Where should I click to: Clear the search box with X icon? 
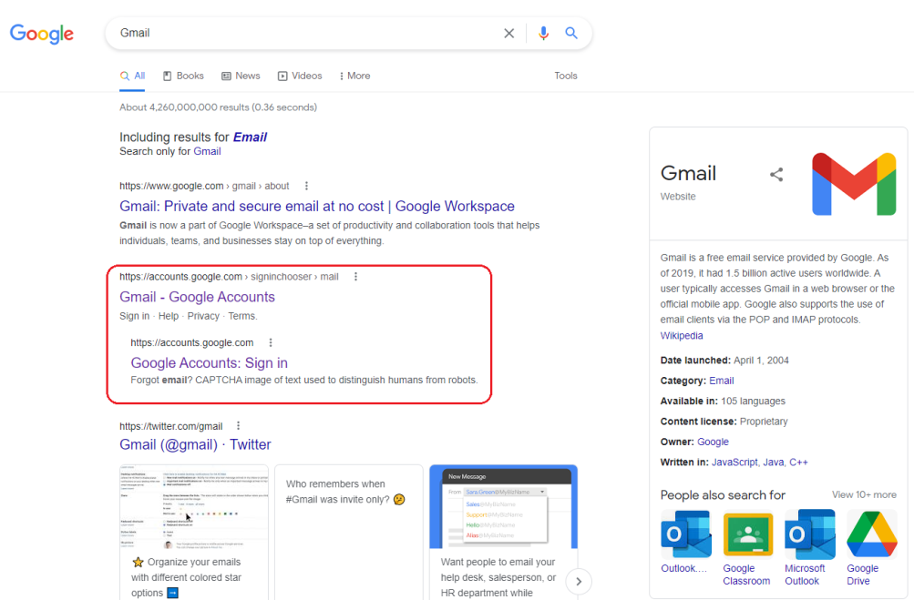click(509, 34)
